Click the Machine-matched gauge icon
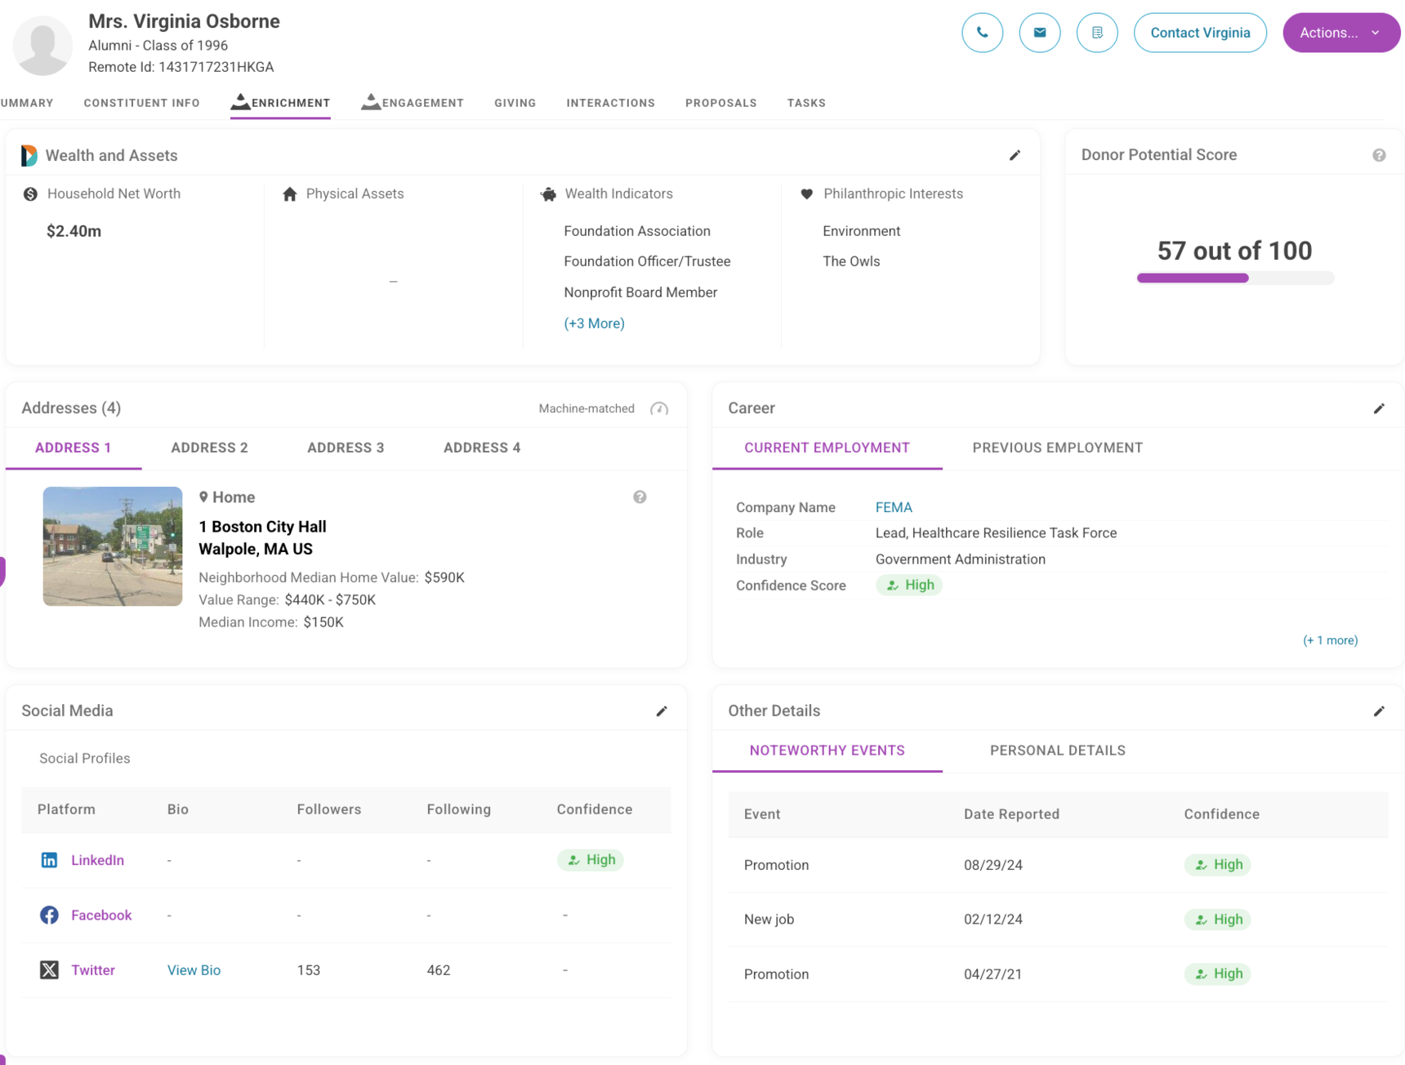Image resolution: width=1405 pixels, height=1065 pixels. tap(659, 408)
